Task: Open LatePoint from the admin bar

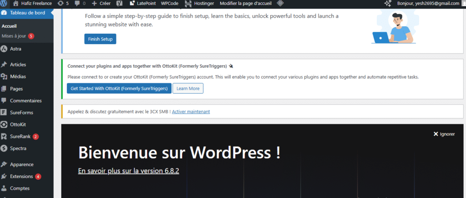Action: (142, 4)
